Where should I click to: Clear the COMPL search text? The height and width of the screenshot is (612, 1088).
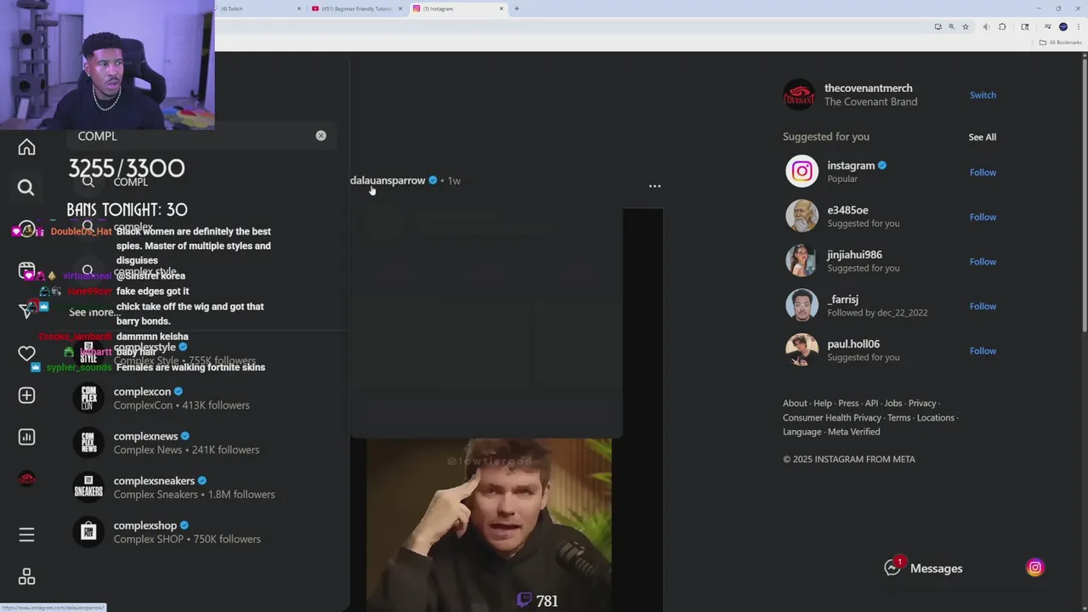pos(320,136)
